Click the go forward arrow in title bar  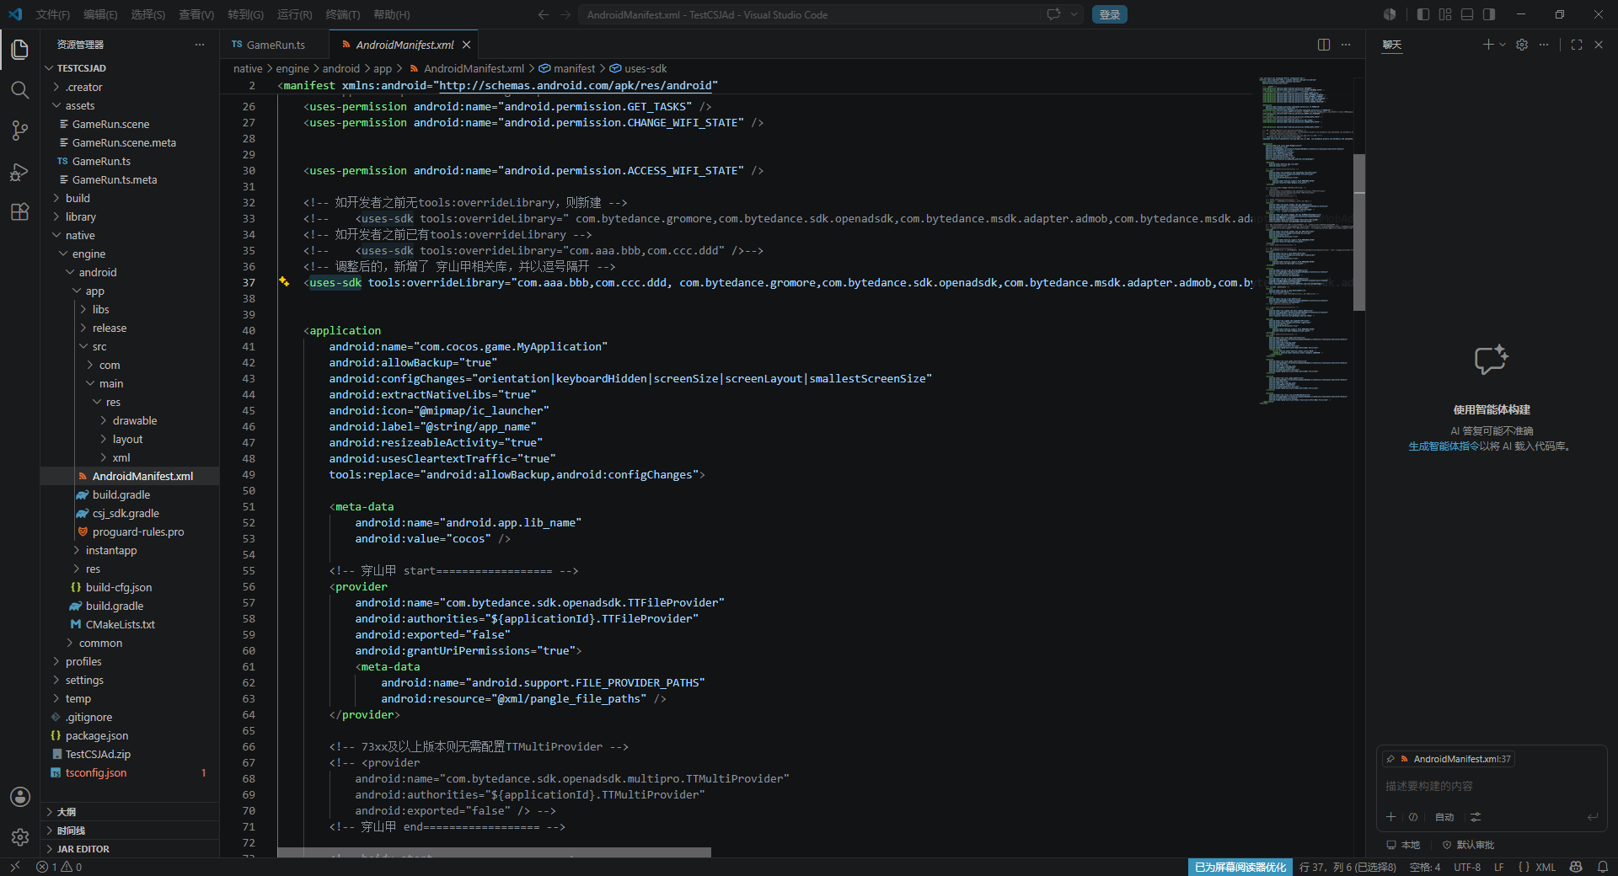565,14
